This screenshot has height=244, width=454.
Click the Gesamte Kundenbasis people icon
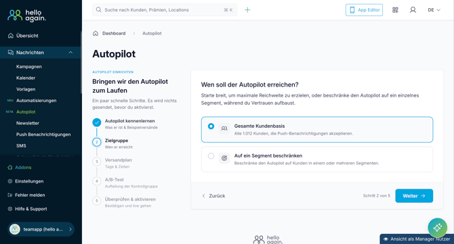tap(224, 128)
